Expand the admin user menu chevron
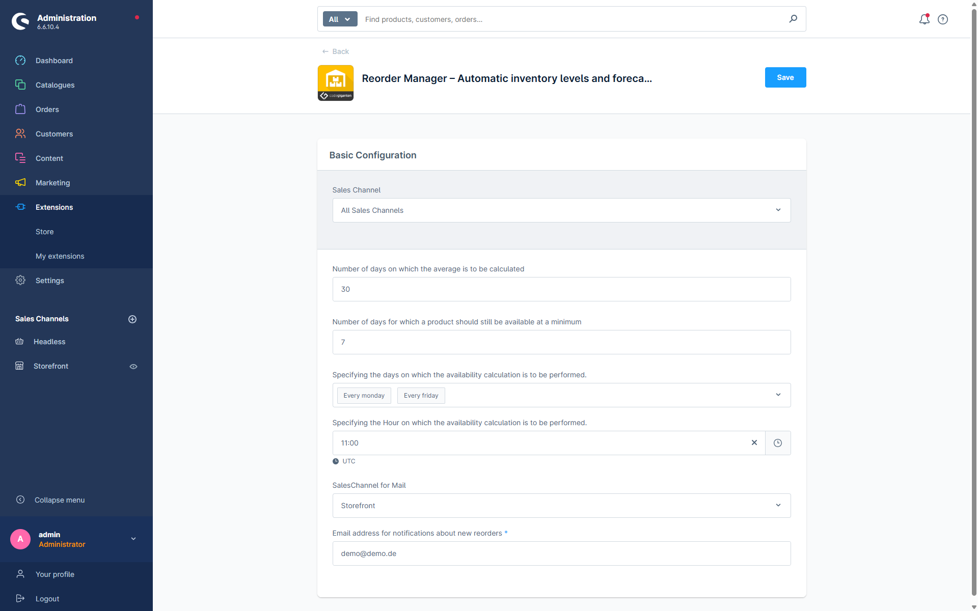 (133, 539)
